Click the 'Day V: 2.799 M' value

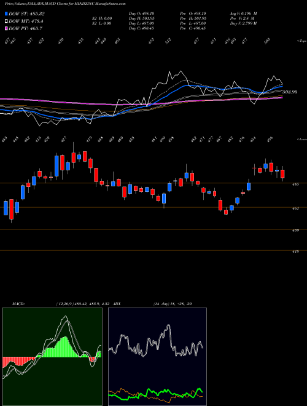pos(243,23)
